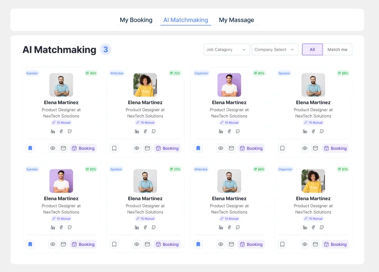This screenshot has height=272, width=379.
Task: Click Facebook icon on the 92% card
Action: (61, 227)
